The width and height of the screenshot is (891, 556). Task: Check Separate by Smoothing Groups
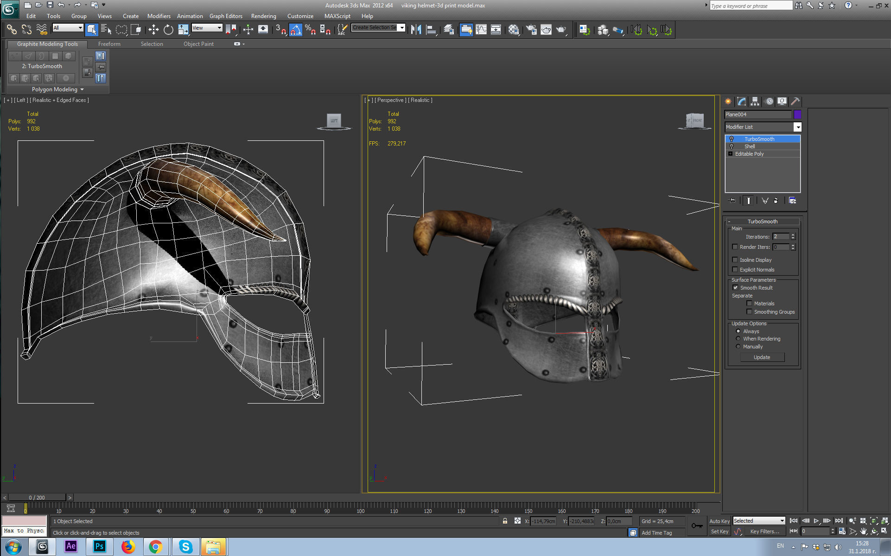749,312
